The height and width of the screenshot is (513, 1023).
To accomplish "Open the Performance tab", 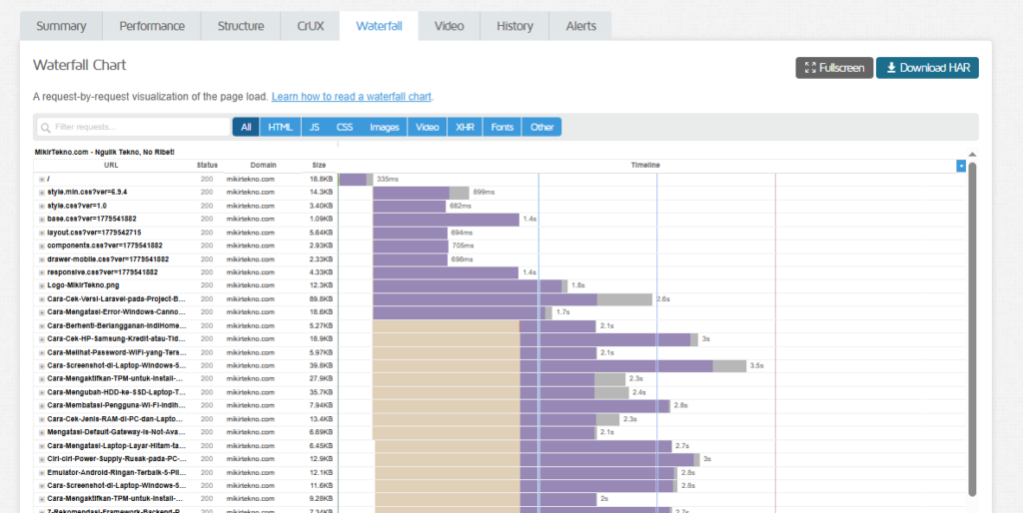I will 152,26.
